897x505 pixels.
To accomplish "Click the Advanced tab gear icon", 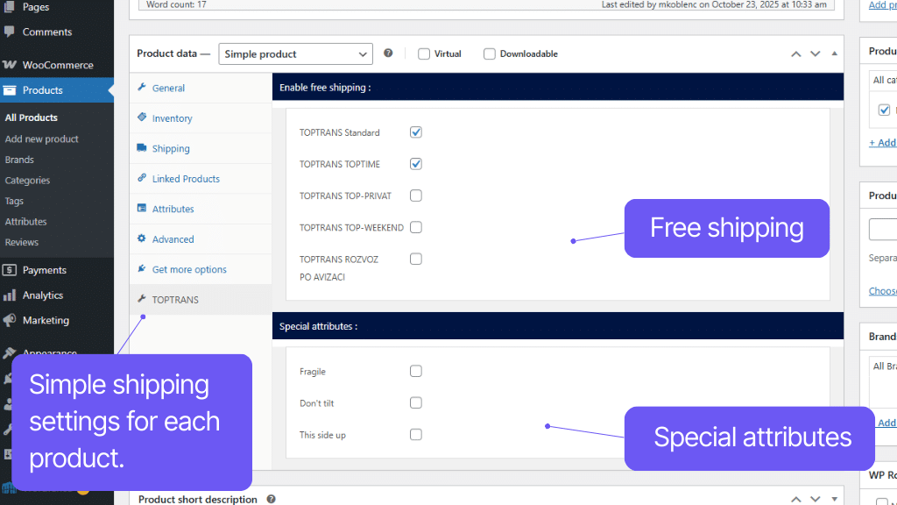I will (x=142, y=238).
